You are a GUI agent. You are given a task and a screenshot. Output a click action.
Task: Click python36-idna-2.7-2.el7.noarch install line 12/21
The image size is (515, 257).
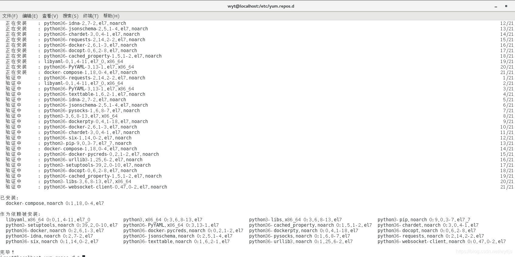[259, 23]
